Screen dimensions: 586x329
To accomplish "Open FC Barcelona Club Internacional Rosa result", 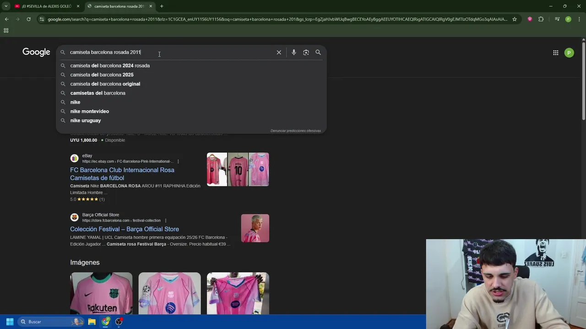I will pos(122,174).
